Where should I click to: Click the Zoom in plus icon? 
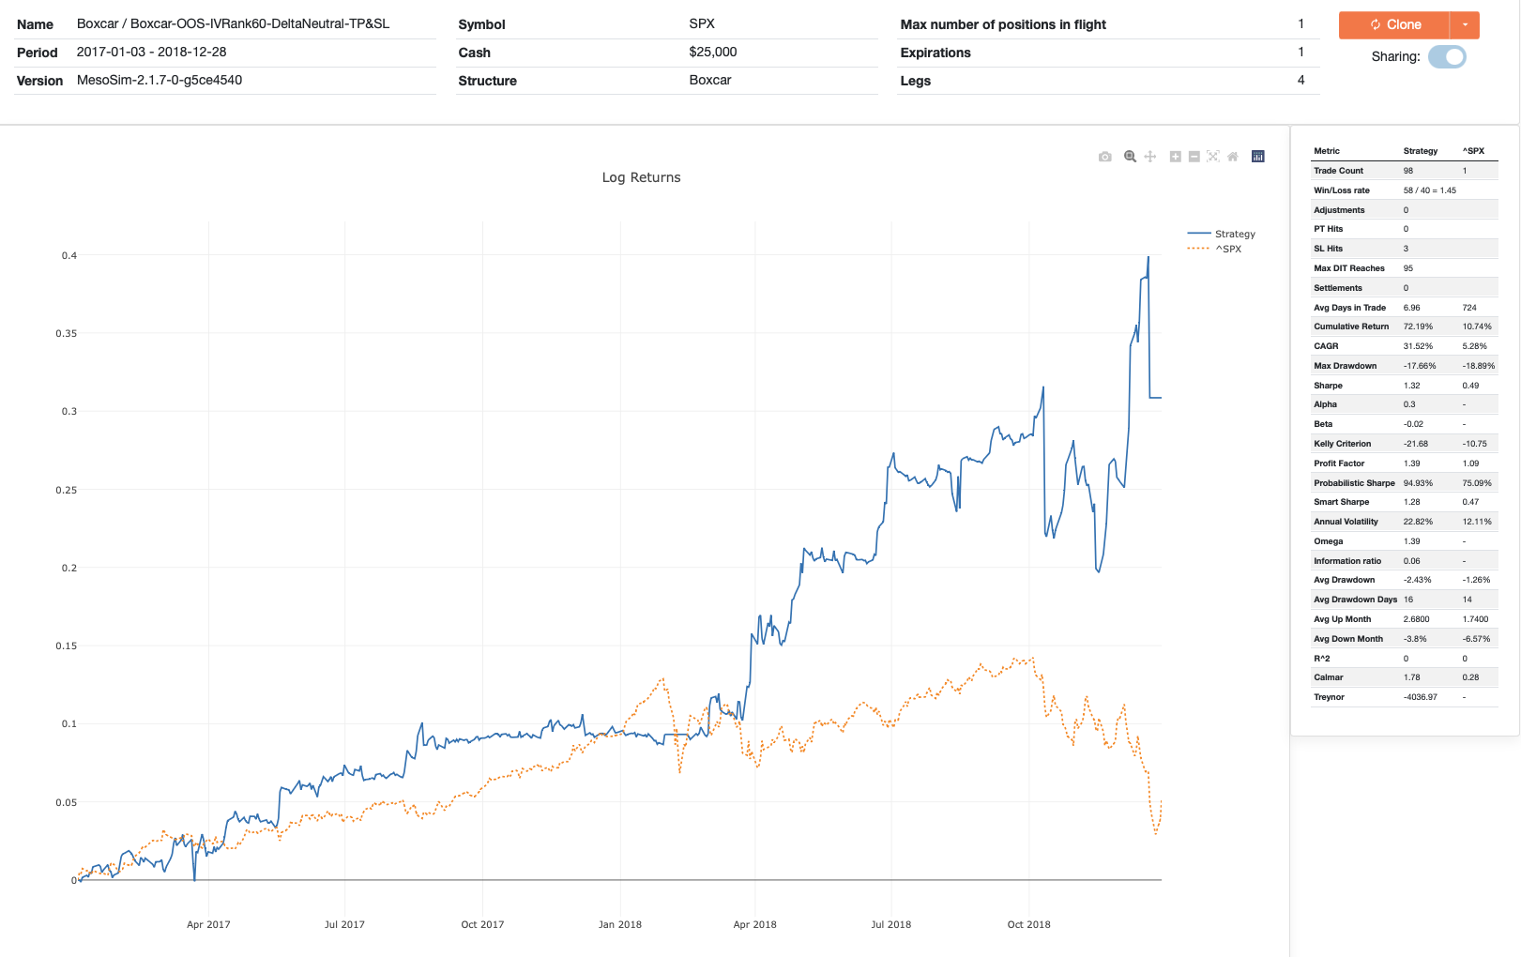(1175, 157)
